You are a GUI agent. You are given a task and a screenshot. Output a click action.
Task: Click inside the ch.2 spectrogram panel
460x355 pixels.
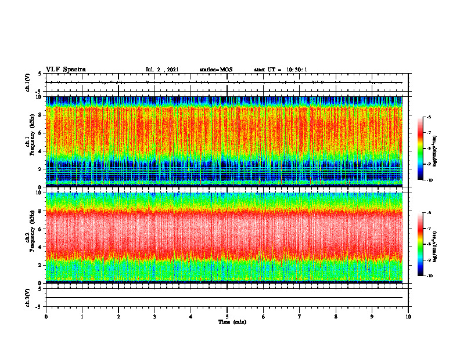click(x=224, y=238)
